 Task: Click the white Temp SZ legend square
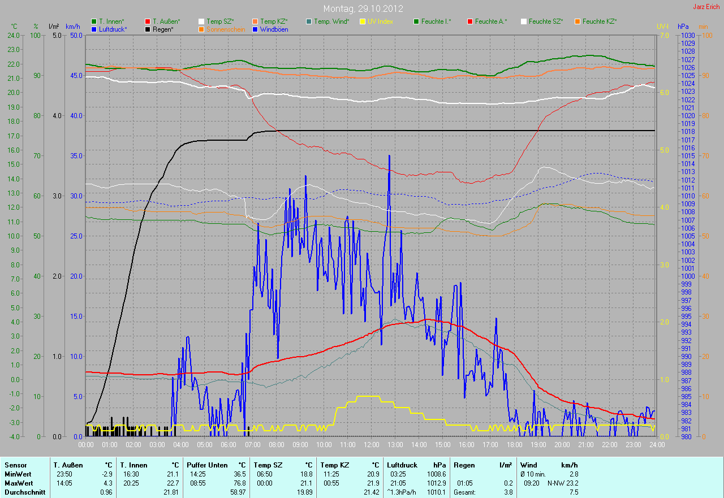(x=201, y=21)
